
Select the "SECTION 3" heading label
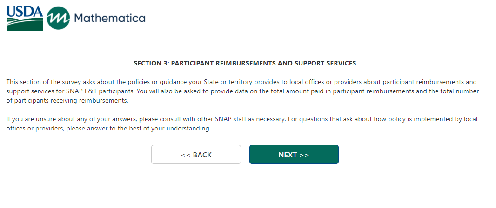[x=149, y=63]
